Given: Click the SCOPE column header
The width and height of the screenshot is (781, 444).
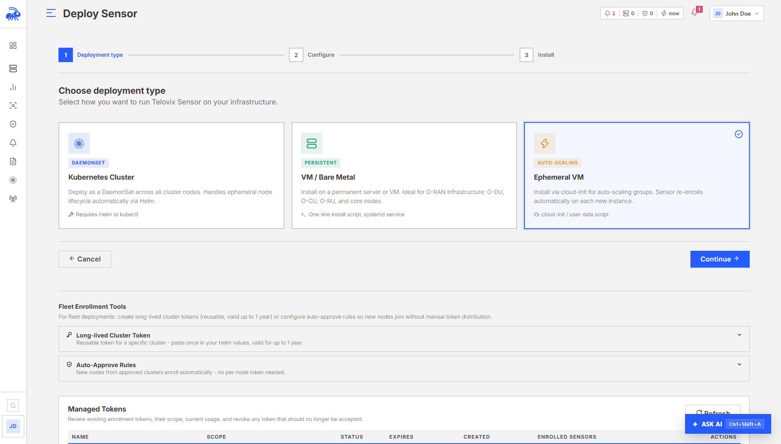Looking at the screenshot, I should (216, 437).
